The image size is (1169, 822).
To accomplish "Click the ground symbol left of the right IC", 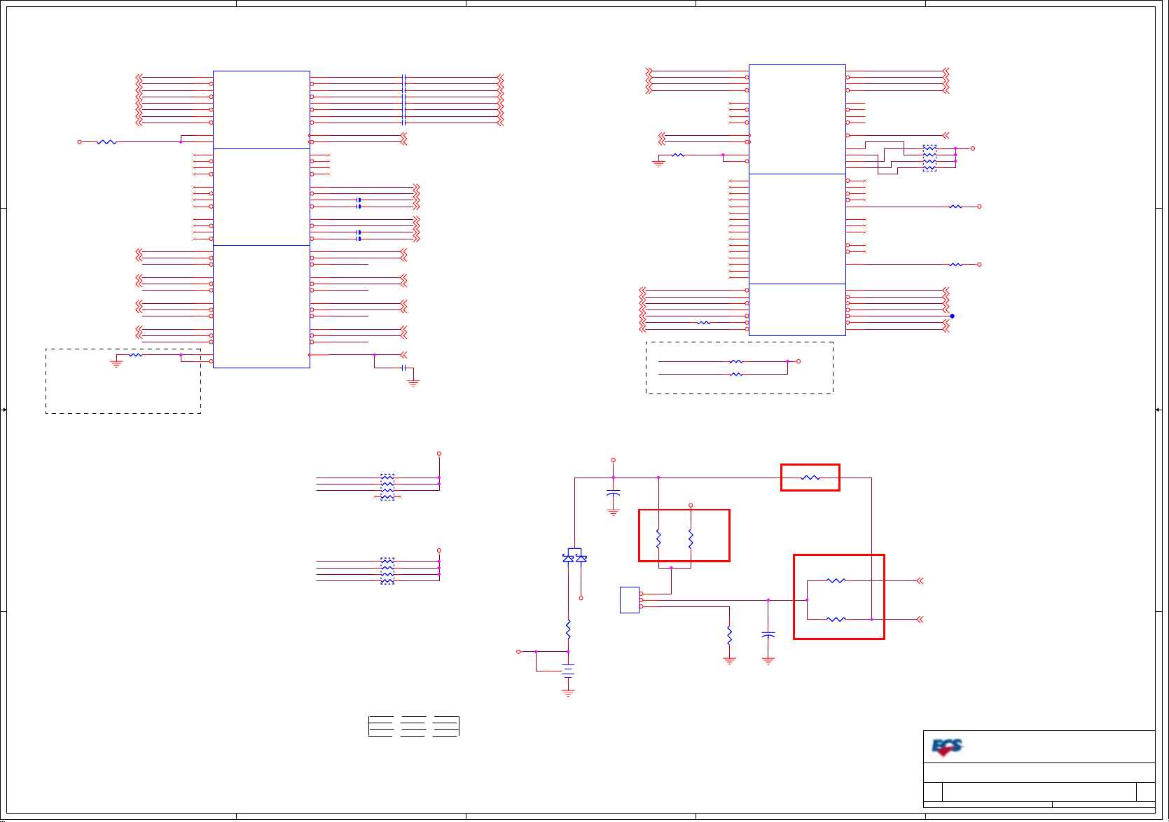I will coord(658,163).
